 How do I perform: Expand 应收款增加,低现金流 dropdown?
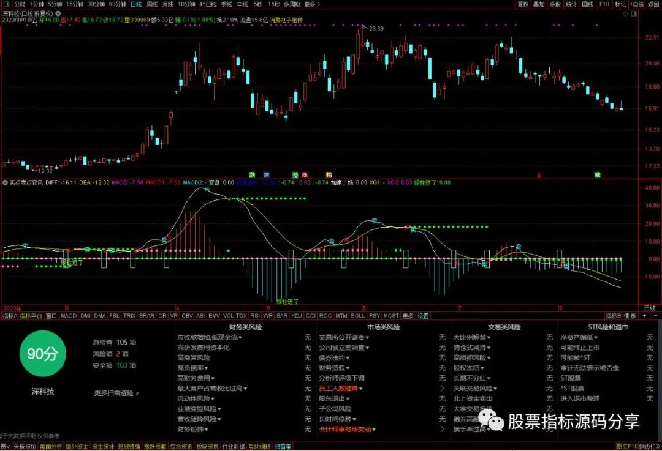(x=240, y=338)
